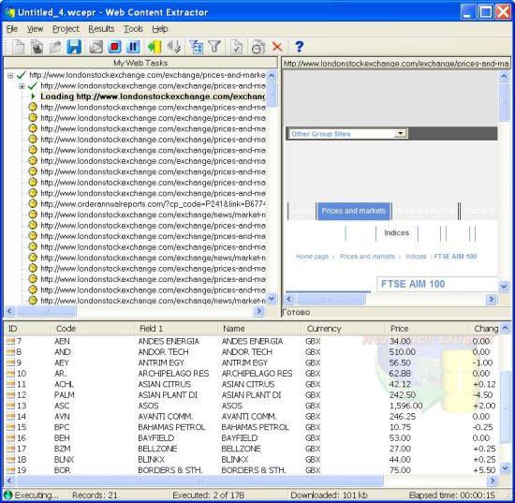Stop extraction with the red square icon

(x=114, y=47)
